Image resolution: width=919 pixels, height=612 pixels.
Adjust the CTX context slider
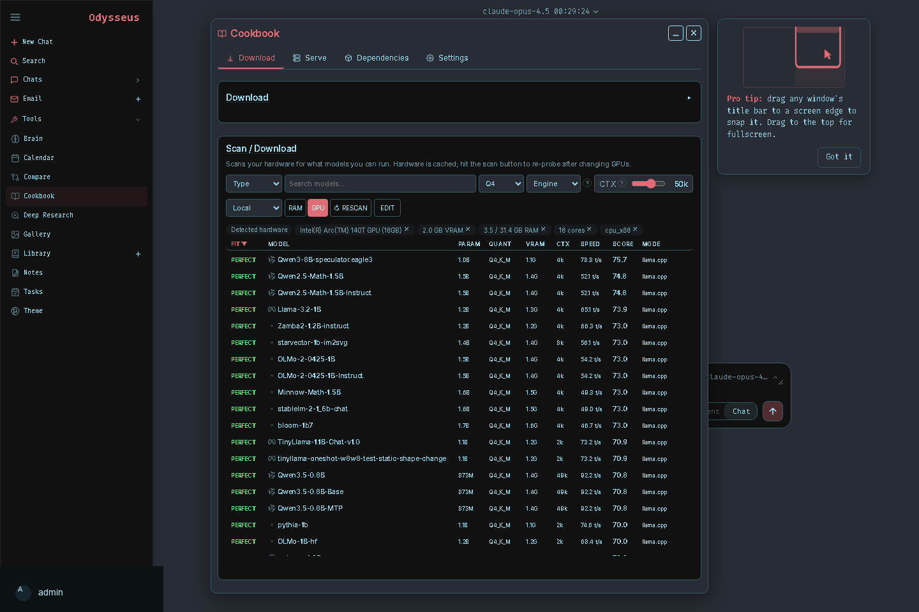pyautogui.click(x=648, y=184)
